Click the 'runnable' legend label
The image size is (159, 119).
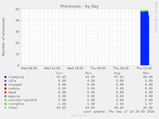[16, 104]
